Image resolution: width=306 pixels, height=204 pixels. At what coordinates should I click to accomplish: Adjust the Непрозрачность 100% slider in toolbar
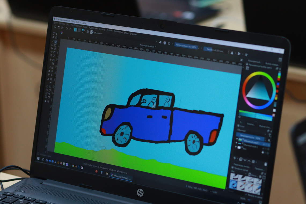pyautogui.click(x=186, y=46)
